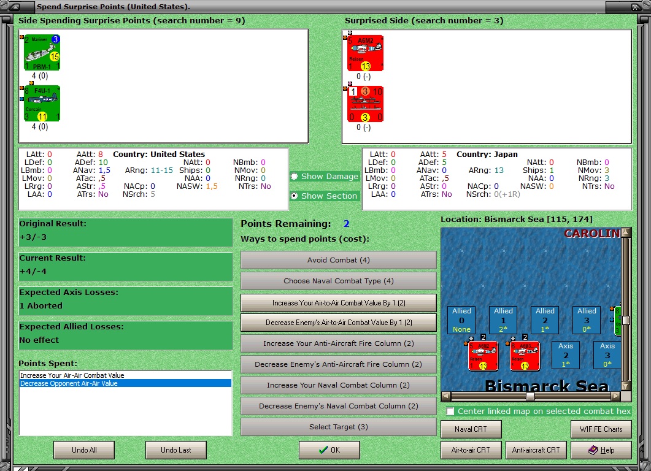This screenshot has height=471, width=651.
Task: Click map scroll left arrow
Action: [445, 396]
